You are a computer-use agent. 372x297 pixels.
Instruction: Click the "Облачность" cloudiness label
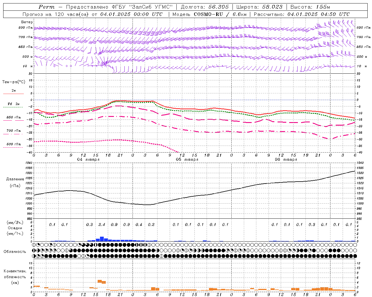pyautogui.click(x=15, y=251)
